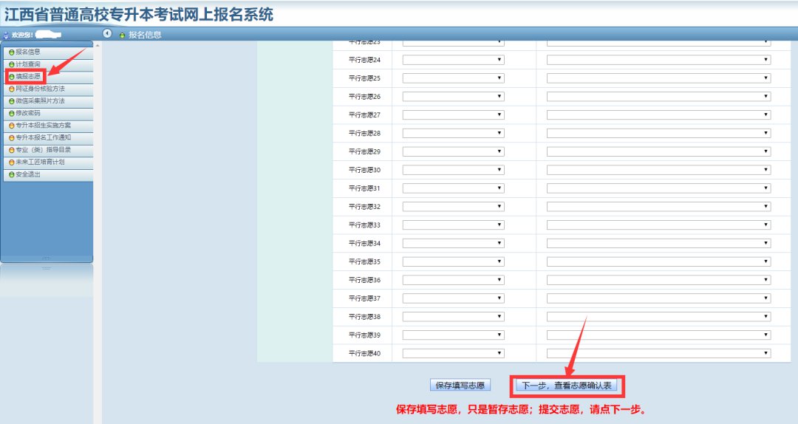Click 保存填写志愿 button
Screen dimensions: 798x424
[460, 386]
